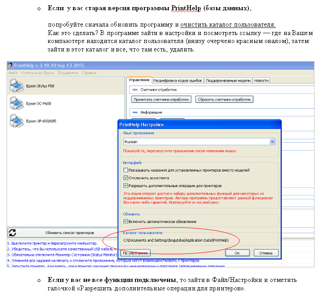Toggle Разрешить дополнительные операции для принтеров checkbox

pyautogui.click(x=126, y=186)
